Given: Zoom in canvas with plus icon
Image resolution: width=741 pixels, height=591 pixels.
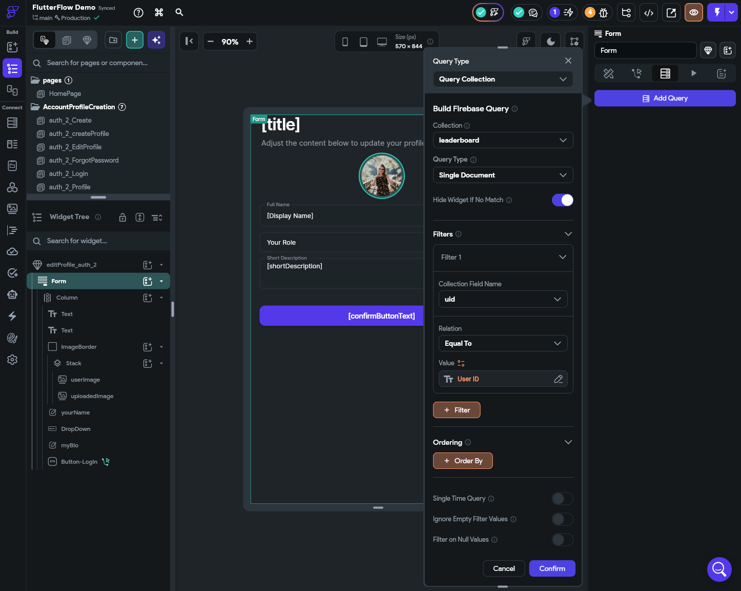Looking at the screenshot, I should click(250, 42).
